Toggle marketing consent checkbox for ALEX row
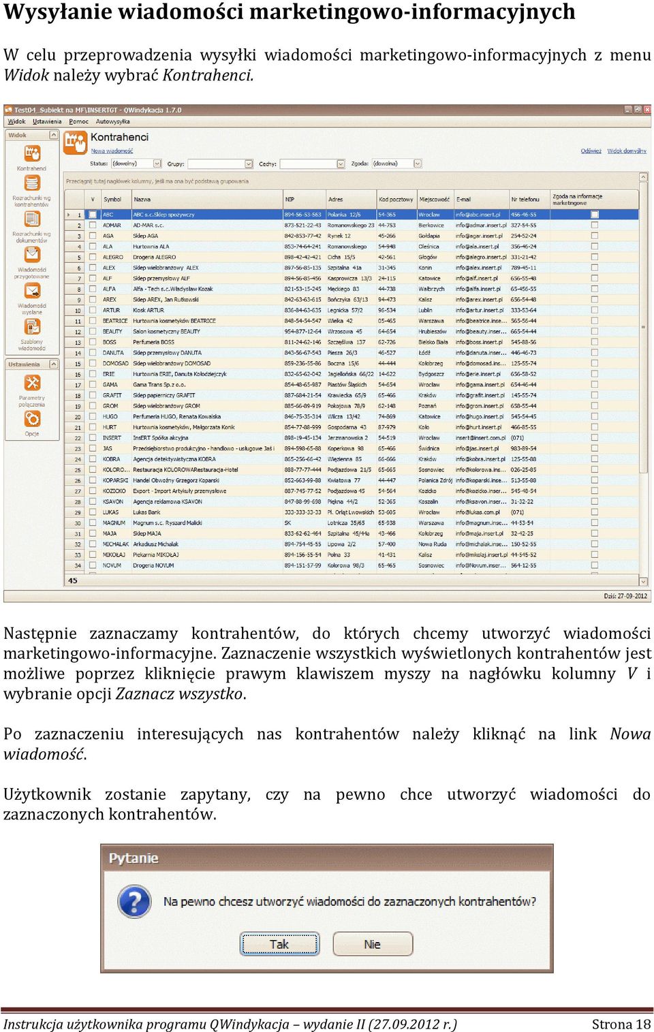Image resolution: width=654 pixels, height=1032 pixels. coord(595,268)
